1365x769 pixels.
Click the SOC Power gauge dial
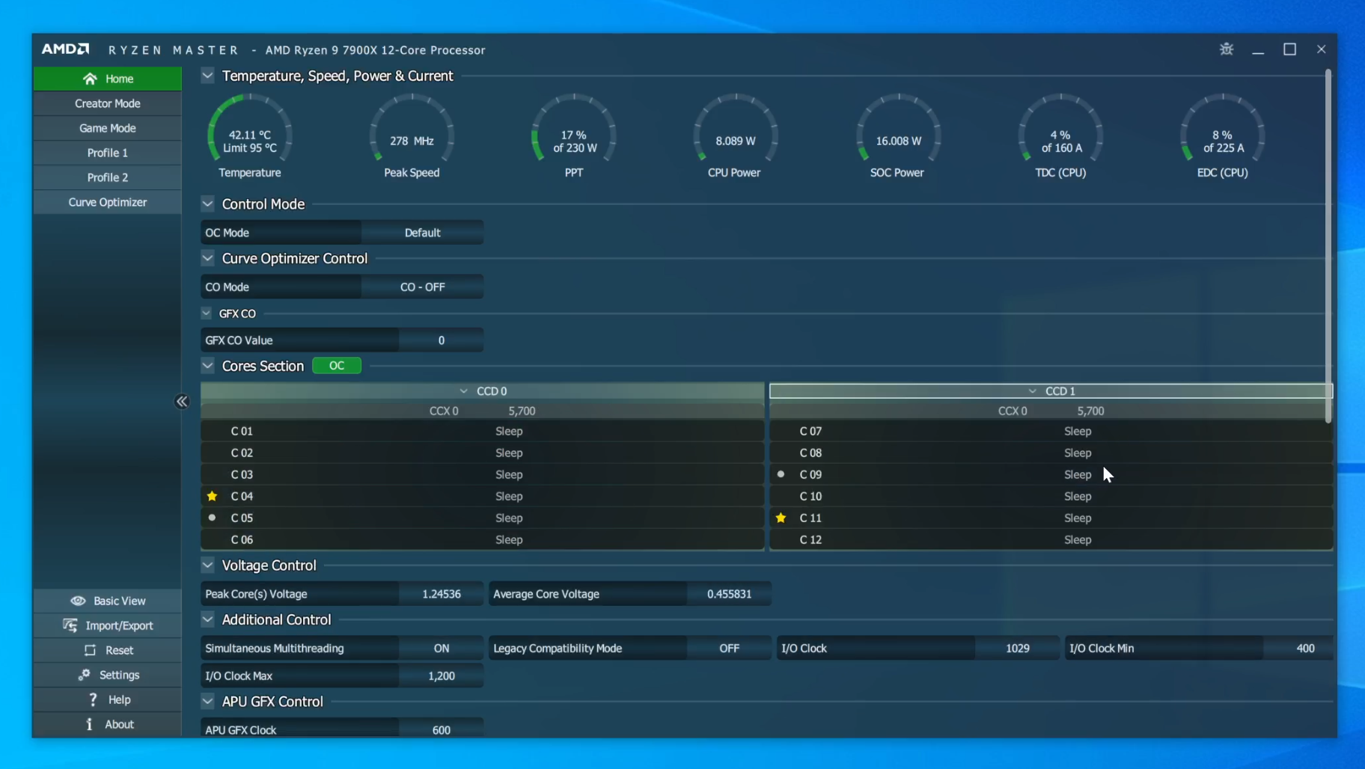tap(898, 129)
